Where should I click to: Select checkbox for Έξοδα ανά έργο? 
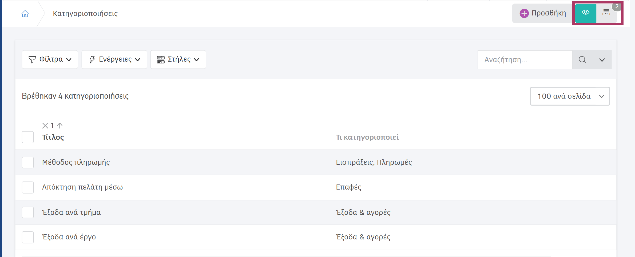click(x=28, y=237)
